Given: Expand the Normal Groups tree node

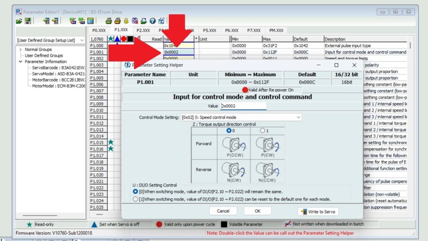Looking at the screenshot, I should click(x=20, y=49).
